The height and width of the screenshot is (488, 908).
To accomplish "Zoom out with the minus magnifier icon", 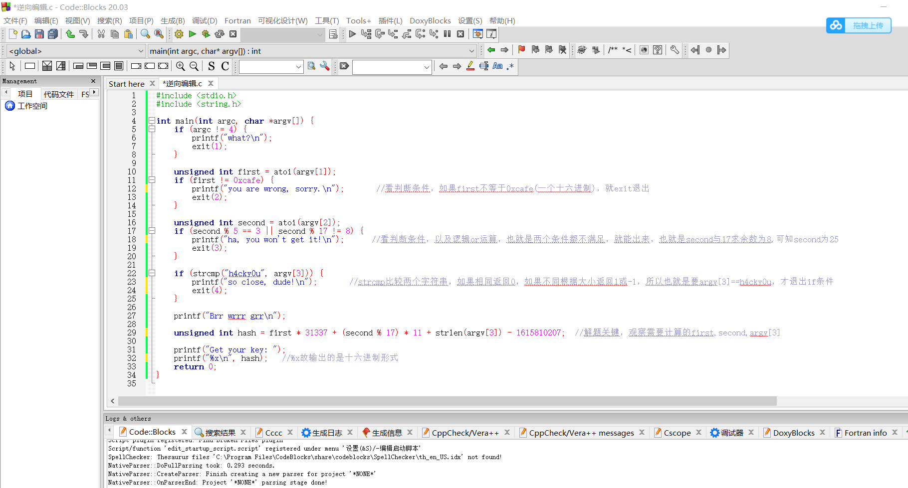I will tap(194, 66).
